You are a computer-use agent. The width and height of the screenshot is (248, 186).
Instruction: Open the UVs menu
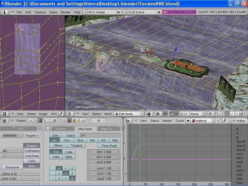[x=54, y=114]
